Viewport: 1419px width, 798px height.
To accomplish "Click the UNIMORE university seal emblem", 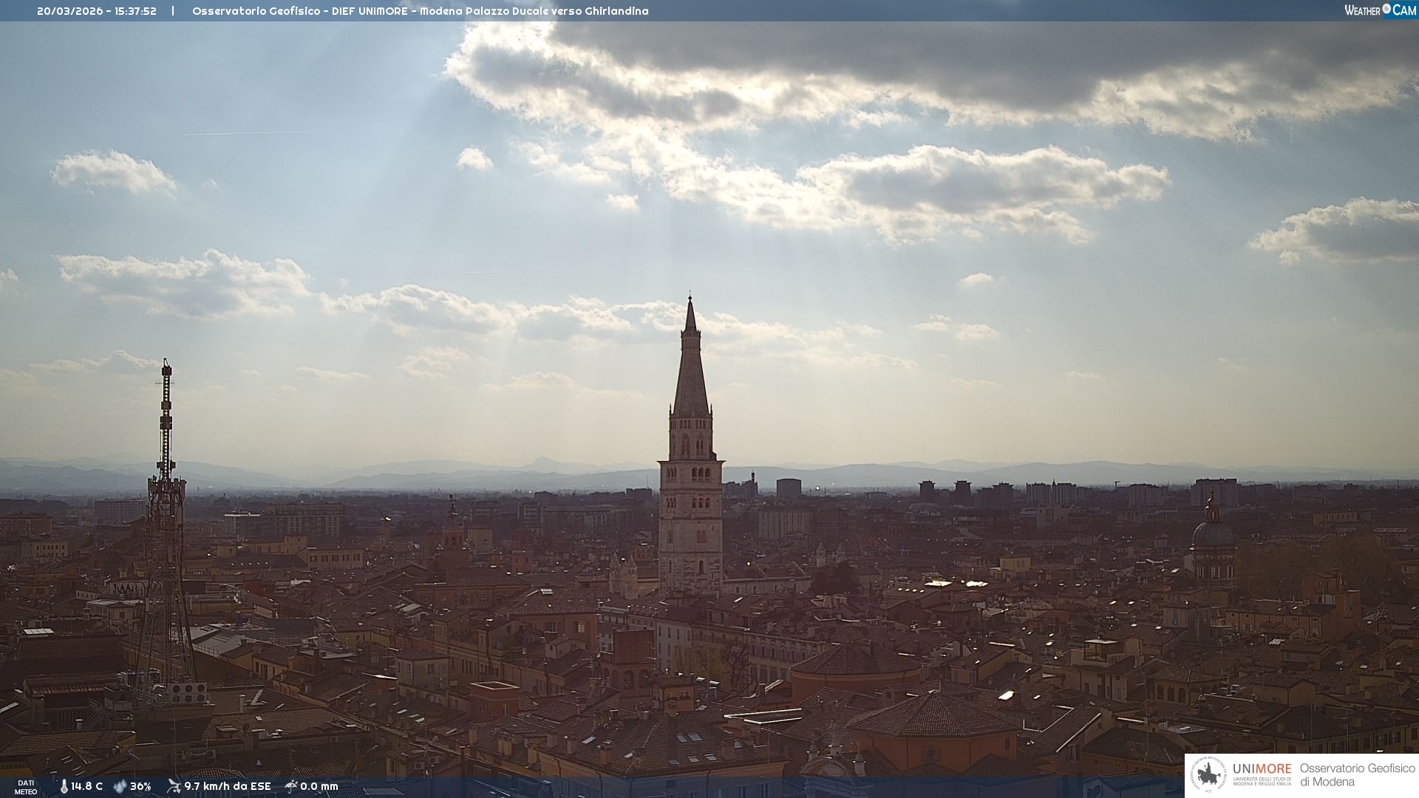I will tap(1208, 775).
